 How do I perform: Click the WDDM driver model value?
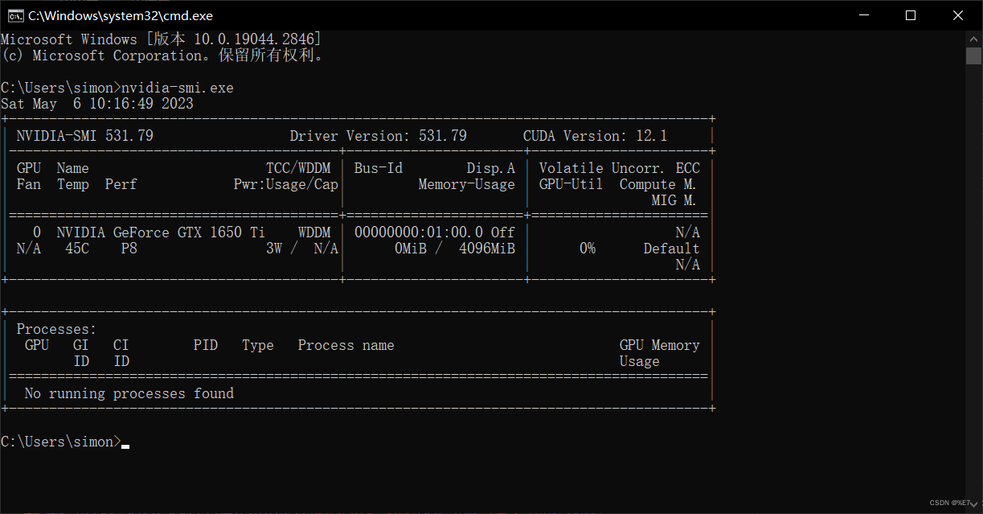(x=314, y=232)
